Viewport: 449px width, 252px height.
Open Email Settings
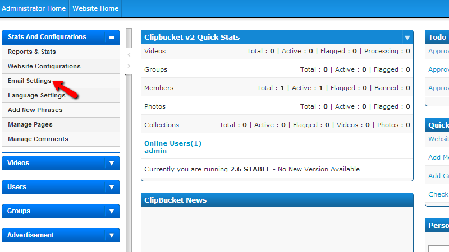pos(61,81)
